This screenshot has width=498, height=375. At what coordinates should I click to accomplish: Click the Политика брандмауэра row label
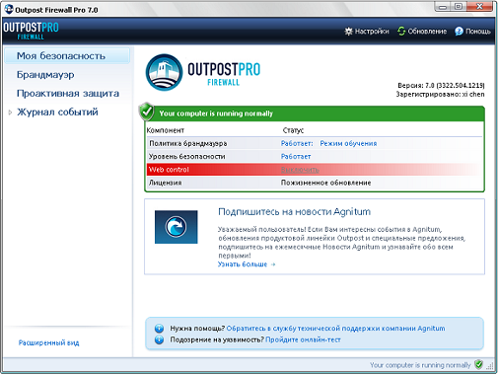point(188,143)
